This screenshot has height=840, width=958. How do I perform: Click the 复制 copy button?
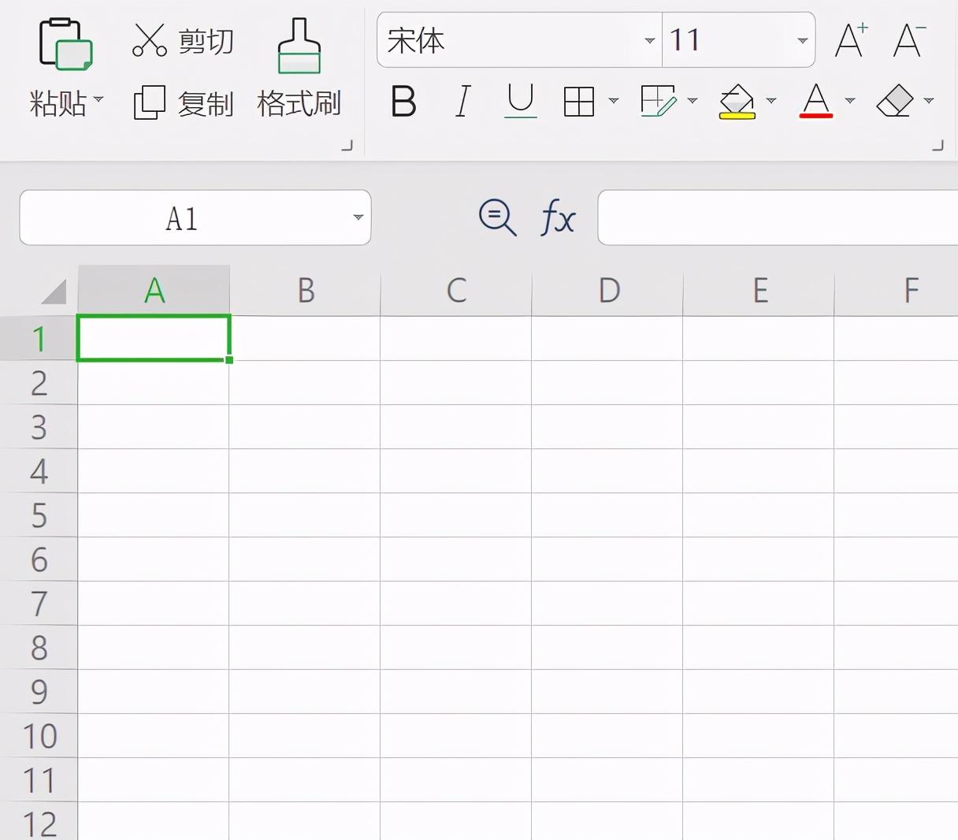tap(183, 103)
